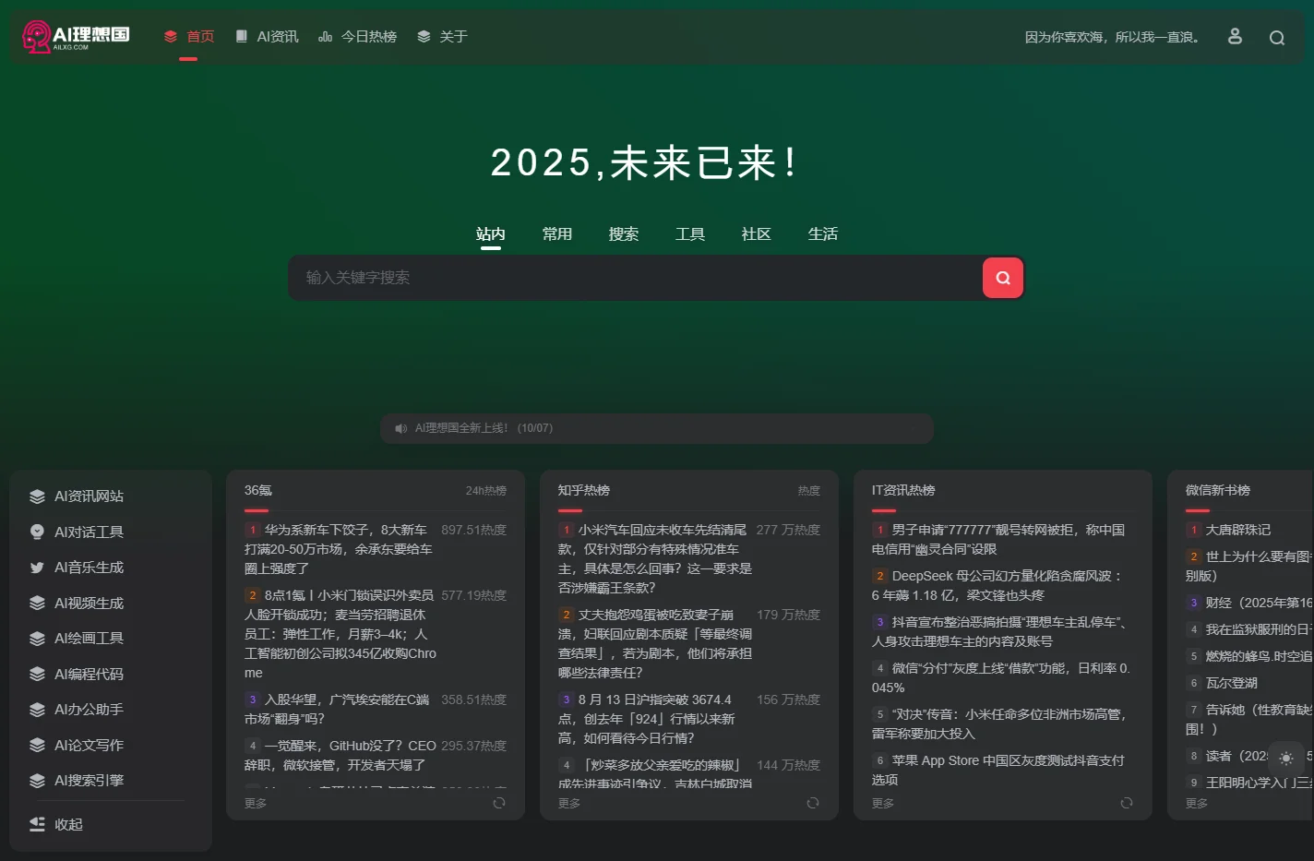Collapse the sidebar with 收起
The height and width of the screenshot is (861, 1314).
point(56,824)
